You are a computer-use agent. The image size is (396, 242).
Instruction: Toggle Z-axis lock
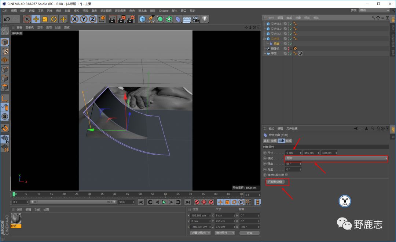93,19
